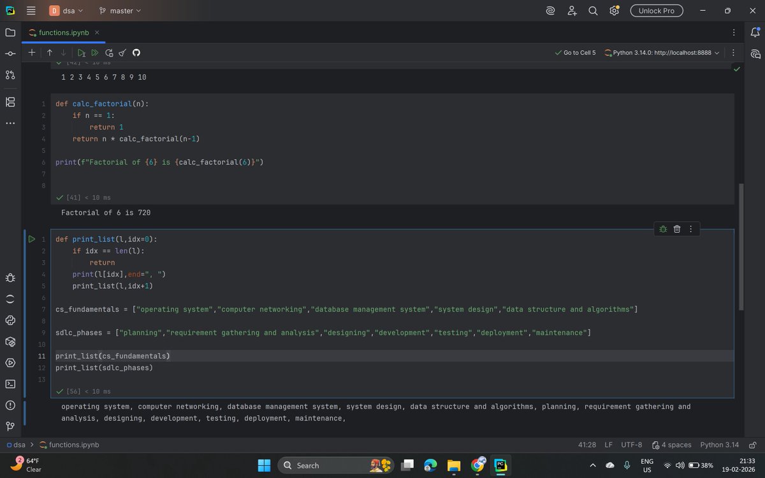Place cursor on print_list(sdlc_phases) line
The height and width of the screenshot is (478, 765).
(104, 368)
